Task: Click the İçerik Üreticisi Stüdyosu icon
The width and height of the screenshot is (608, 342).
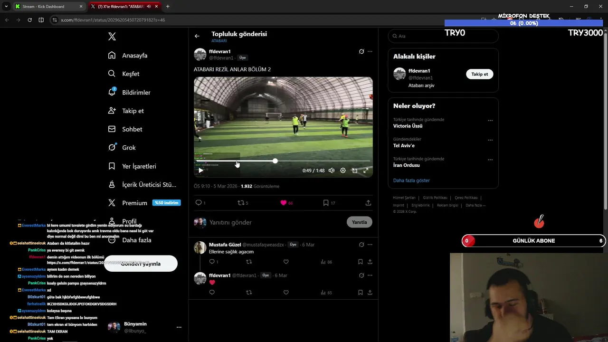Action: pos(112,184)
